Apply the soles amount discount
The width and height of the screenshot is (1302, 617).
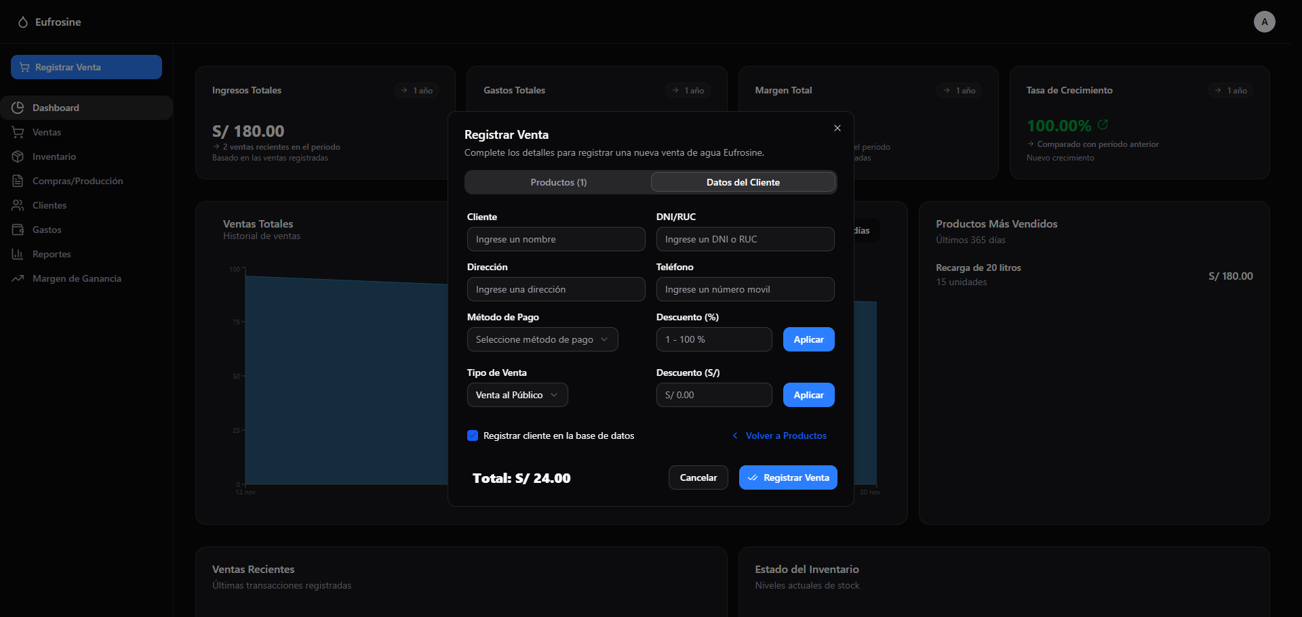809,395
